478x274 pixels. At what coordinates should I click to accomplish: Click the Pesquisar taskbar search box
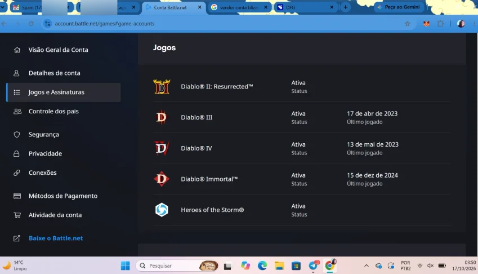(177, 266)
